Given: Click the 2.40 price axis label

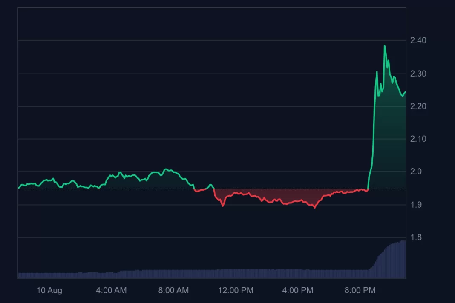Looking at the screenshot, I should (418, 40).
